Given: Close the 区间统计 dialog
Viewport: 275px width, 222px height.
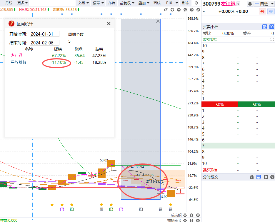Looking at the screenshot, I should (109, 24).
